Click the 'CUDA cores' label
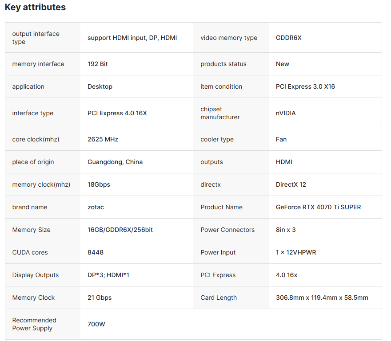The width and height of the screenshot is (391, 341). tap(30, 253)
